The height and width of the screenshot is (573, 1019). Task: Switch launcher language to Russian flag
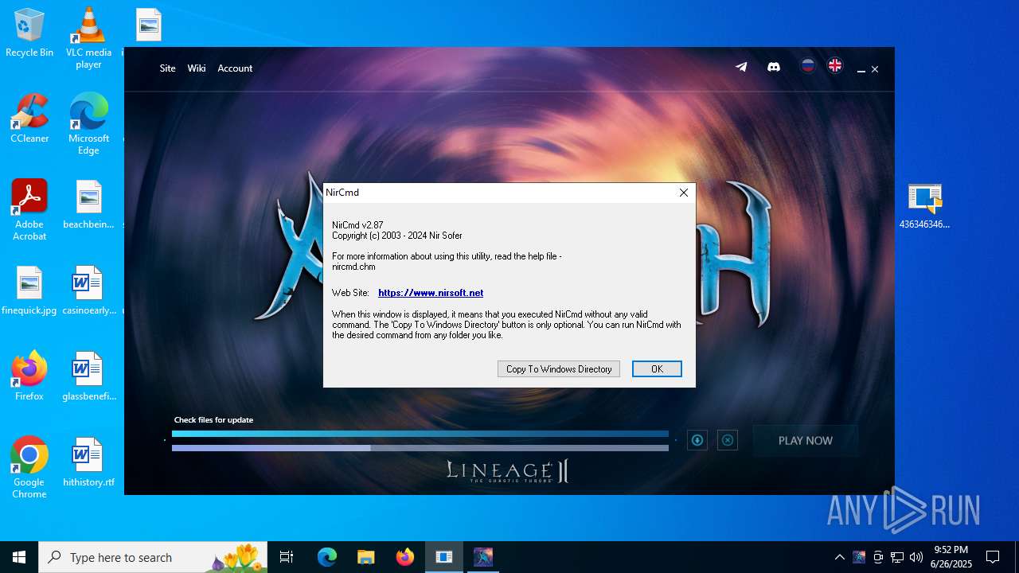pyautogui.click(x=808, y=66)
